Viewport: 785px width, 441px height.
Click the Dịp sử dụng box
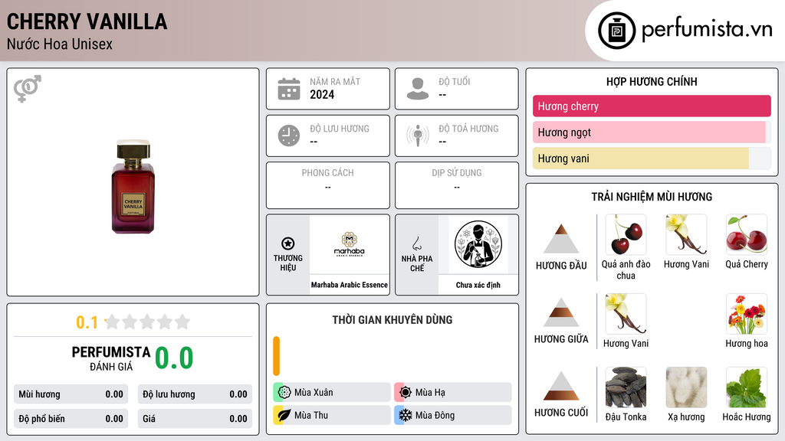457,185
